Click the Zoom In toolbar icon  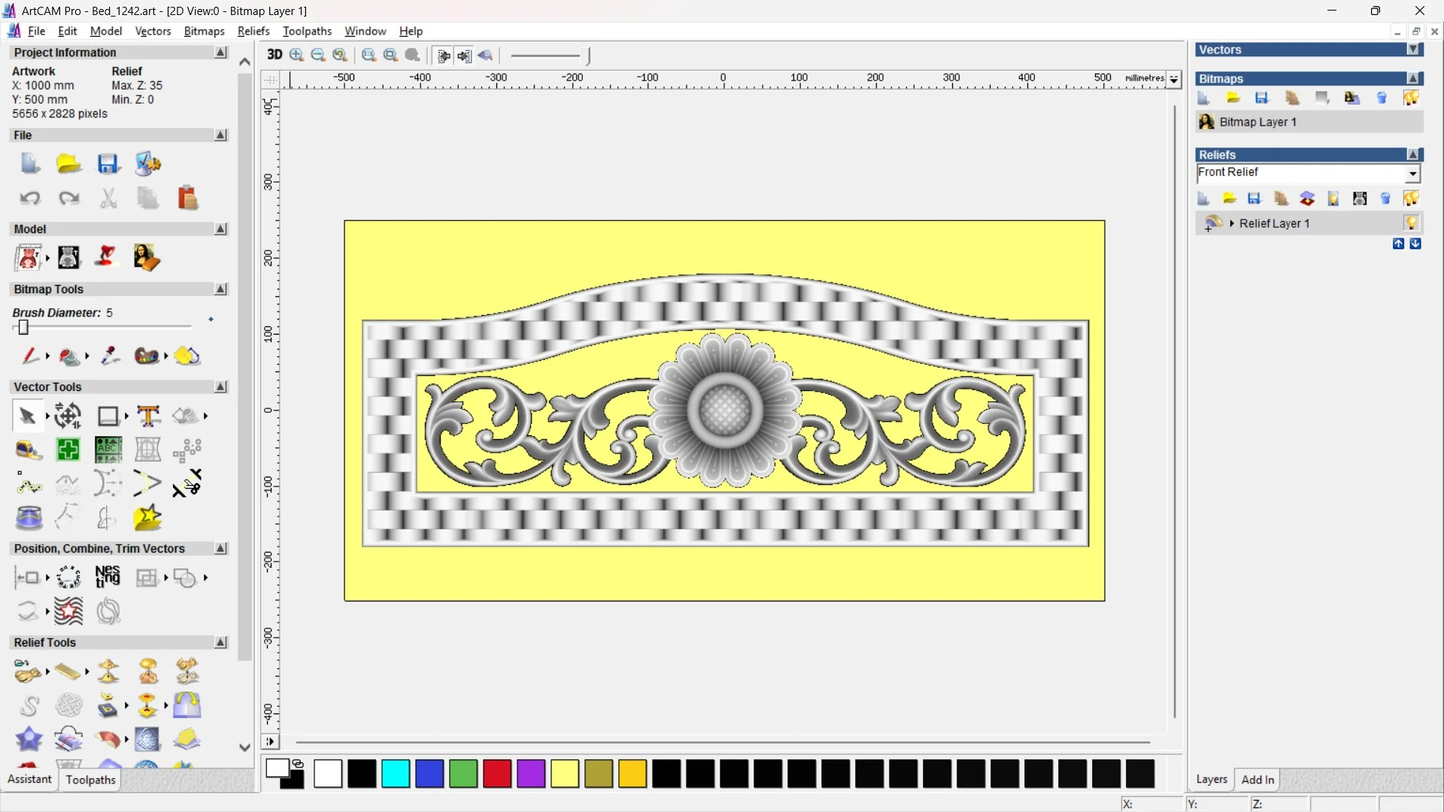pos(297,55)
